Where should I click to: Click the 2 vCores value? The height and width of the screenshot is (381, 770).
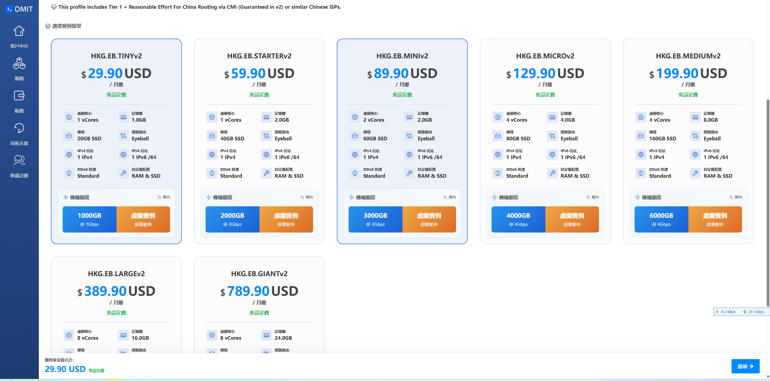[374, 120]
